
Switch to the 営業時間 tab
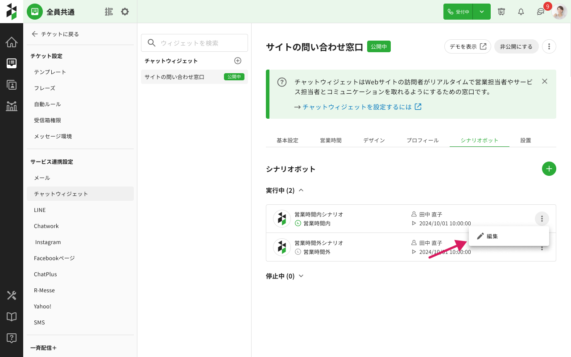click(331, 140)
